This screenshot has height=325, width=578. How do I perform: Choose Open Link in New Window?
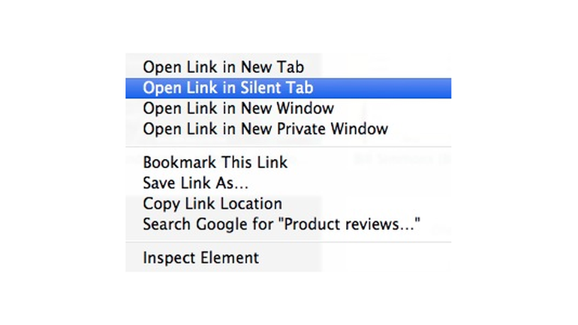tap(238, 108)
